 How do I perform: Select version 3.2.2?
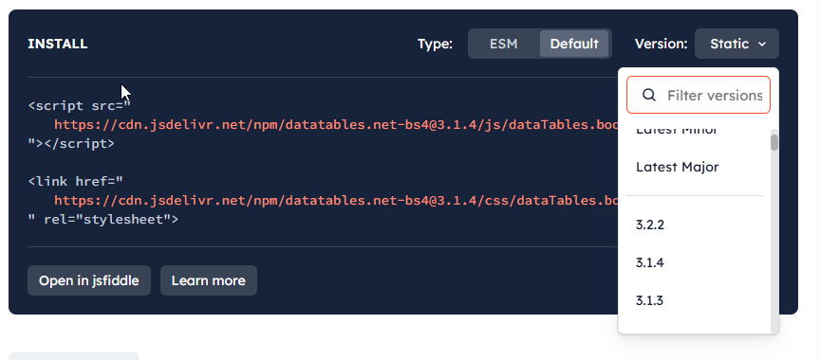pyautogui.click(x=650, y=225)
